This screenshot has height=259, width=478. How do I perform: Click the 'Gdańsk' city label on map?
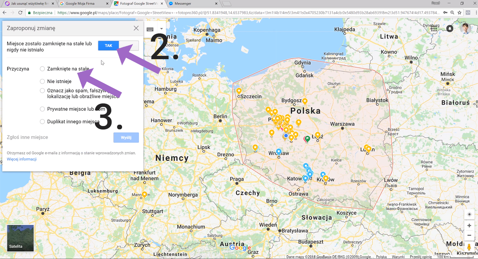tap(304, 75)
